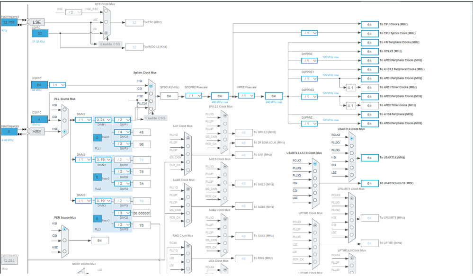Click the HSE input frequency field
The image size is (473, 276).
pyautogui.click(x=10, y=132)
